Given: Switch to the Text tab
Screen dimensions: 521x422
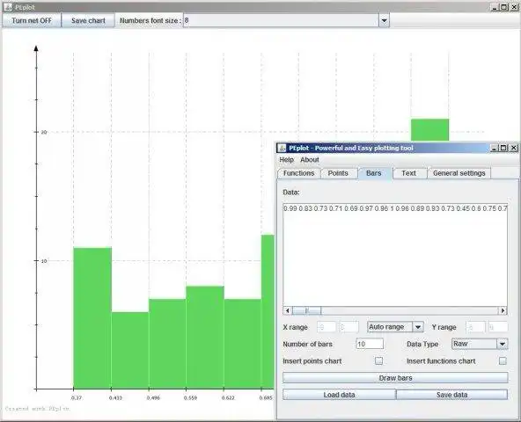Looking at the screenshot, I should pos(408,173).
